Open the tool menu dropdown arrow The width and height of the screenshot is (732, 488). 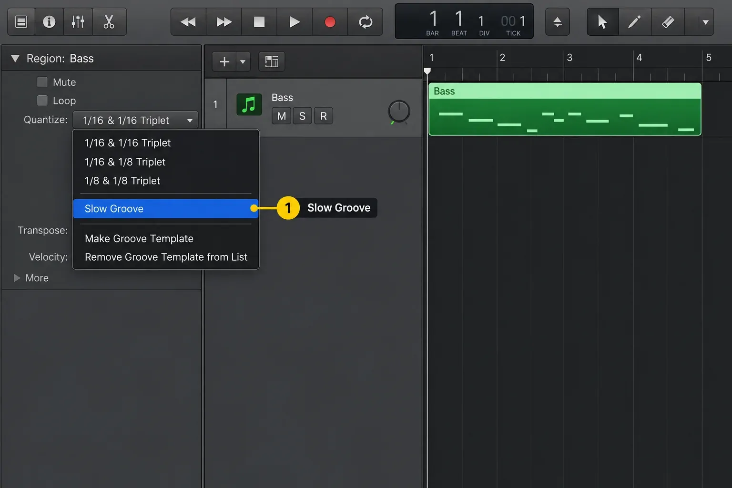(x=705, y=22)
